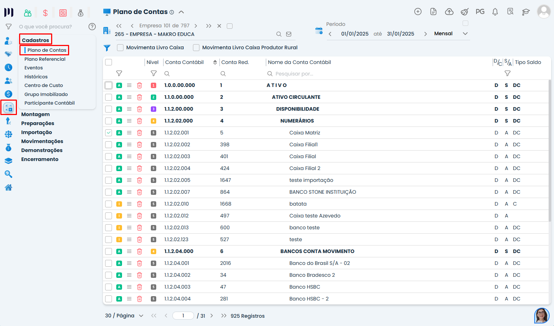Viewport: 554px width, 326px height.
Task: Select Centro de Custo in Cadastros
Action: point(44,85)
